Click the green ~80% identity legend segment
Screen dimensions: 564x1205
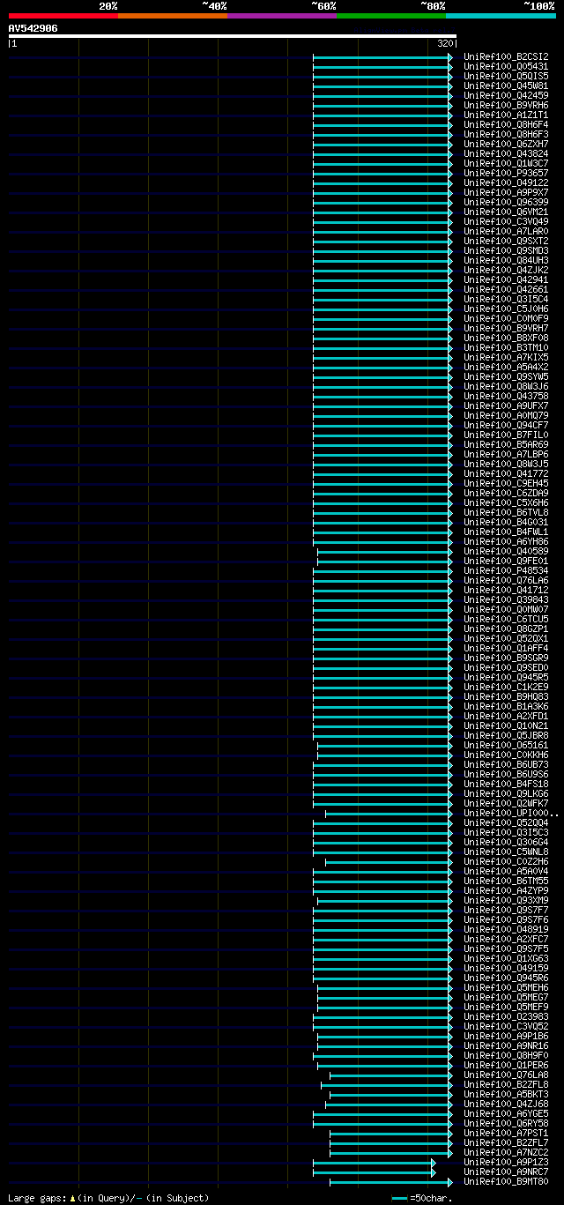click(x=390, y=15)
